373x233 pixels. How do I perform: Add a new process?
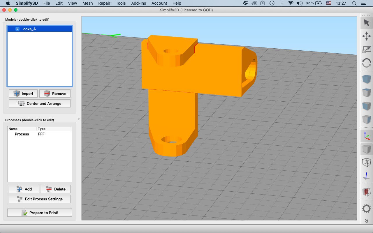tap(24, 189)
